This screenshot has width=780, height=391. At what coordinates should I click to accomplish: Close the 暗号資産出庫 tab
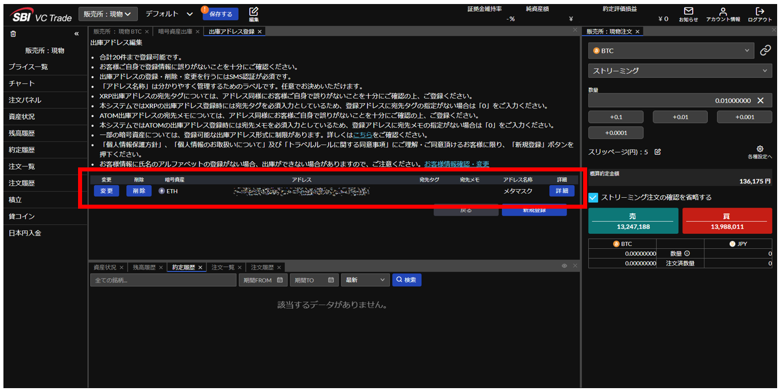point(197,32)
